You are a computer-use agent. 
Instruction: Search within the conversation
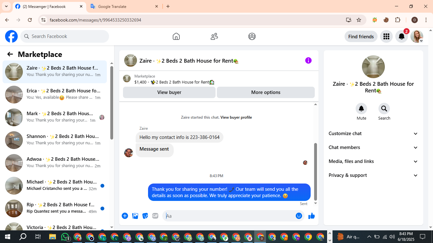(384, 109)
